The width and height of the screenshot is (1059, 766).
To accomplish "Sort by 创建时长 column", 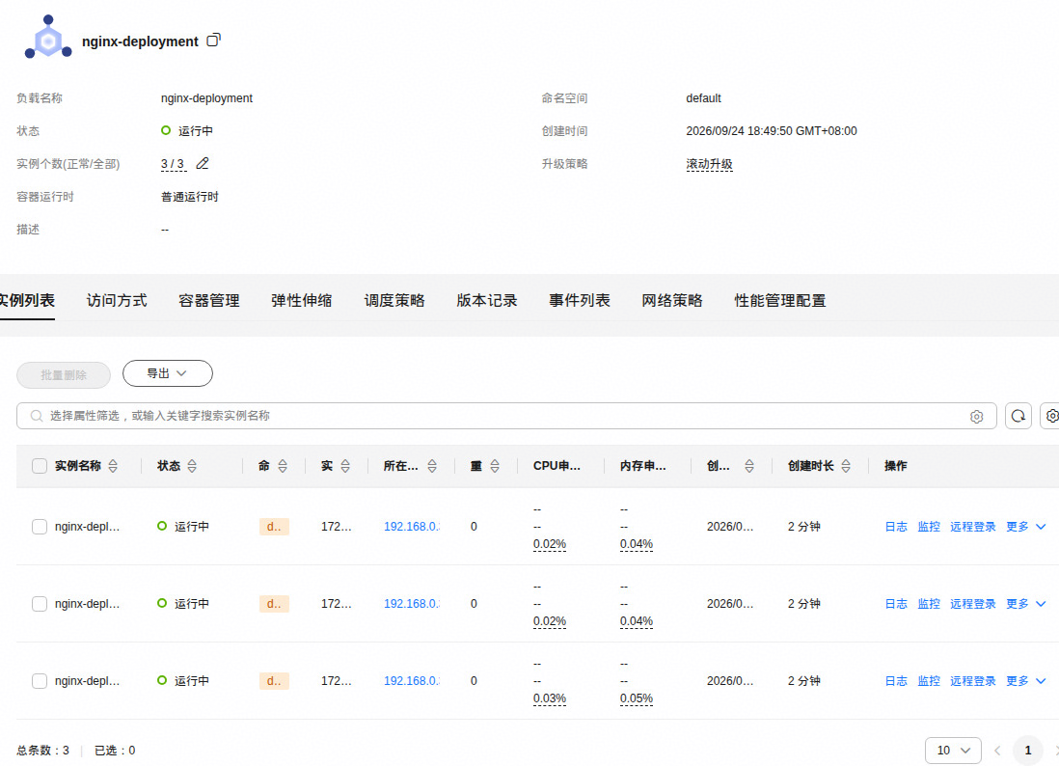I will 846,466.
